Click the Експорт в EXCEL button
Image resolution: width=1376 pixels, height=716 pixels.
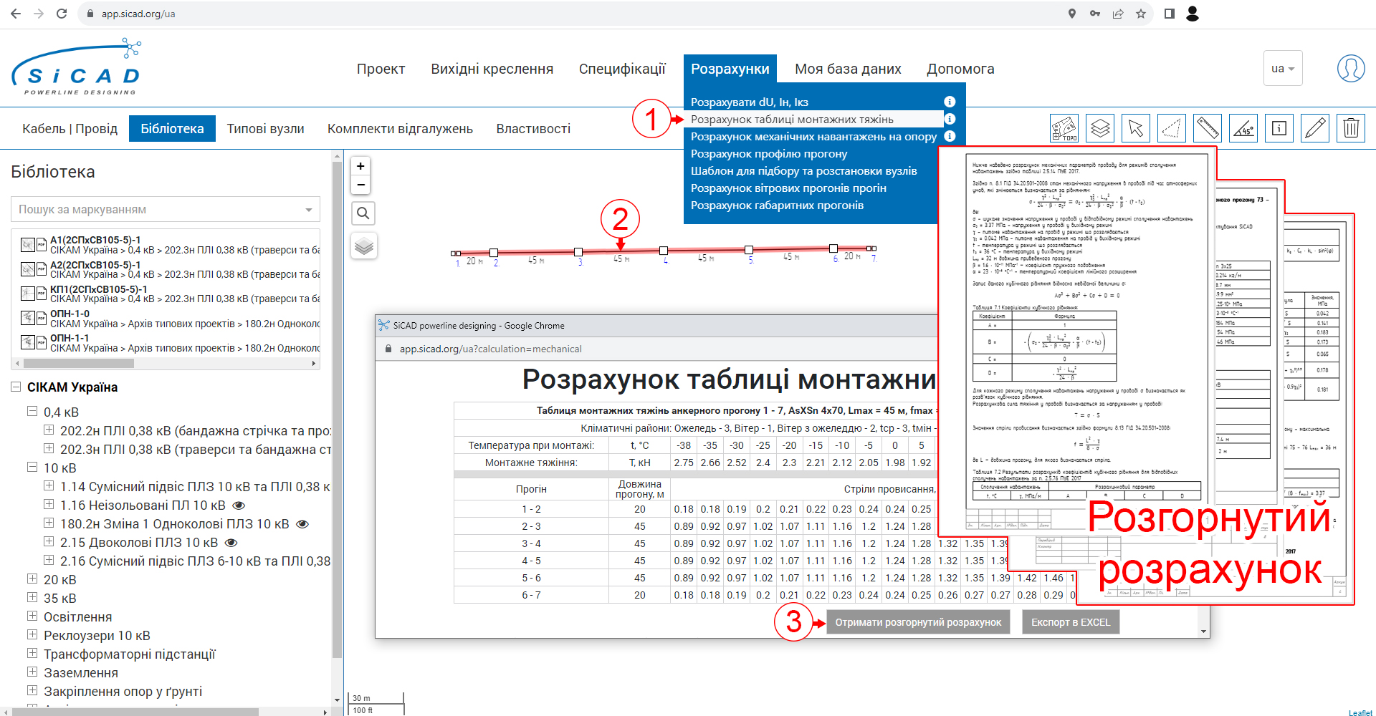coord(1071,622)
